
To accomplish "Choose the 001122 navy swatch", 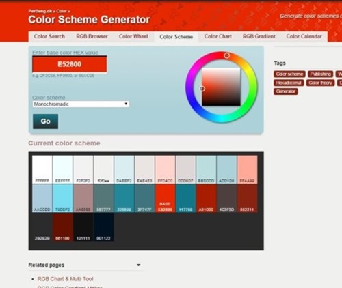I will [x=103, y=227].
